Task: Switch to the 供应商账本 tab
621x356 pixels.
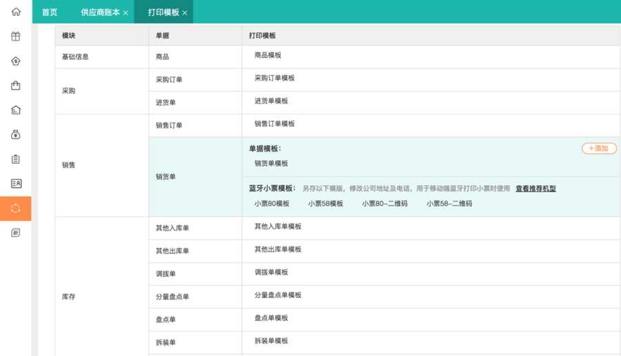Action: 100,12
